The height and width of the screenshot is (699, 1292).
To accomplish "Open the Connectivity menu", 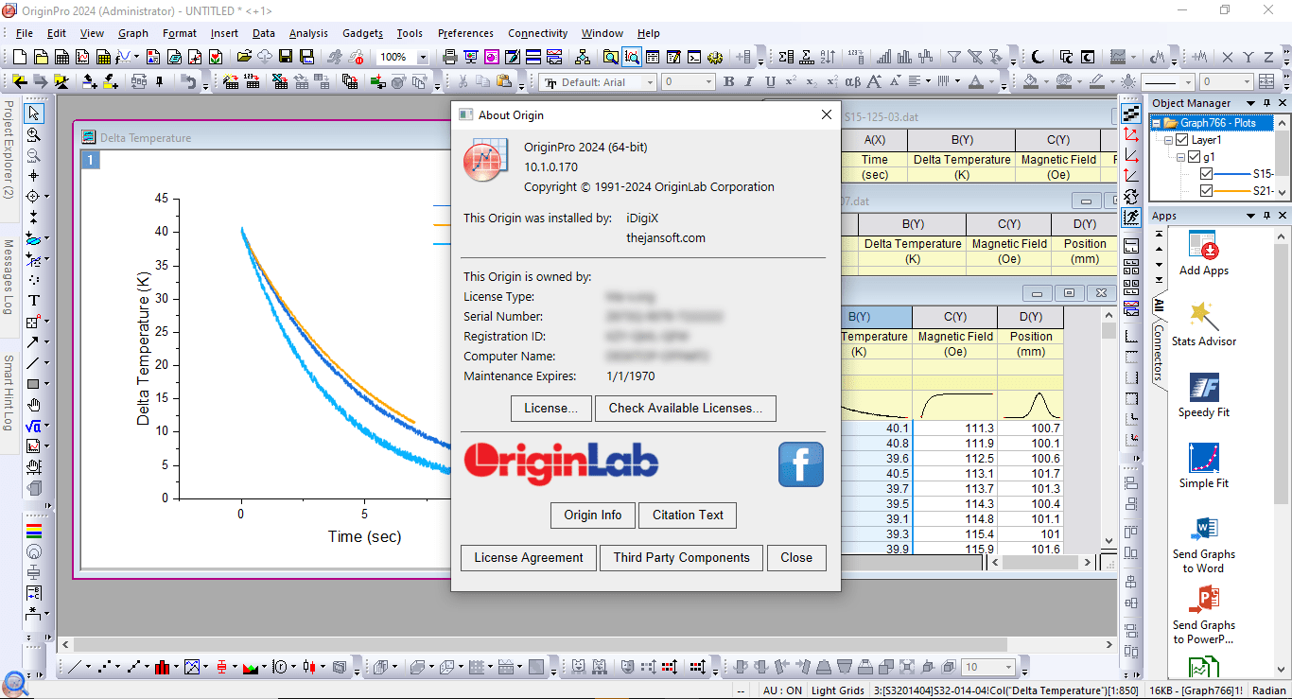I will point(538,33).
